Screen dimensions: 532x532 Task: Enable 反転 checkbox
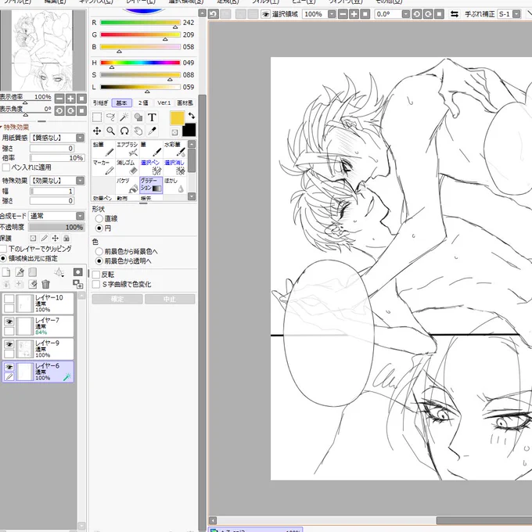pos(96,275)
